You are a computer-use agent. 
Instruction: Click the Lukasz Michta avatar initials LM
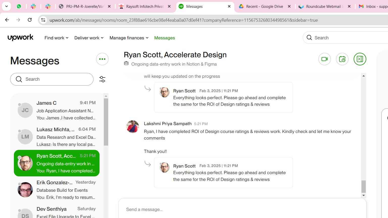pos(25,137)
